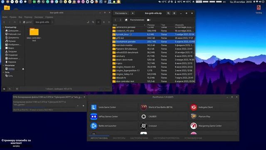Open the Справка menu
Screen dimensions: 266x150
pos(49,17)
